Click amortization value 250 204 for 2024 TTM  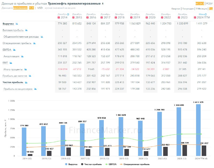point(202,56)
